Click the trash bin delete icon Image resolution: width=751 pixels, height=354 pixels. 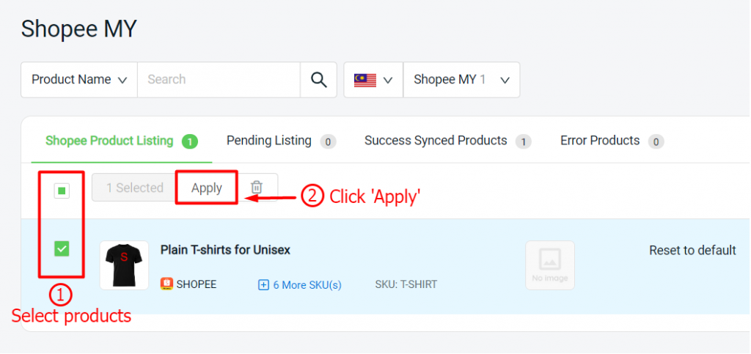(x=257, y=187)
